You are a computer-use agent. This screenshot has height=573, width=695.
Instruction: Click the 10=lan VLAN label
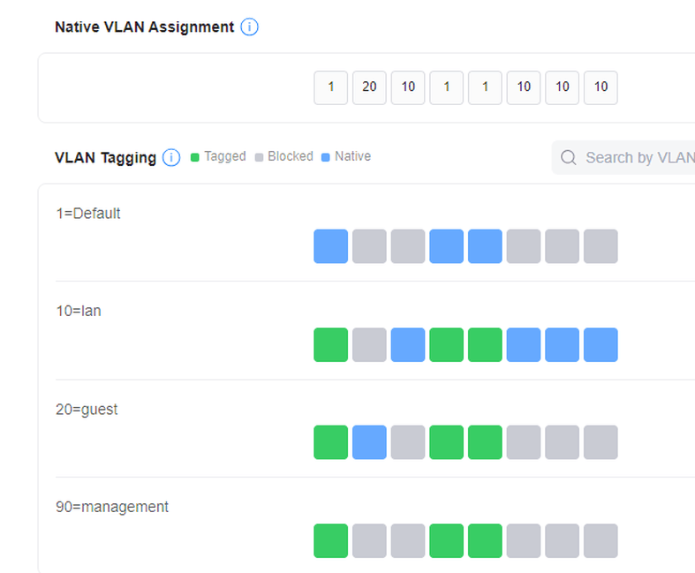tap(79, 311)
